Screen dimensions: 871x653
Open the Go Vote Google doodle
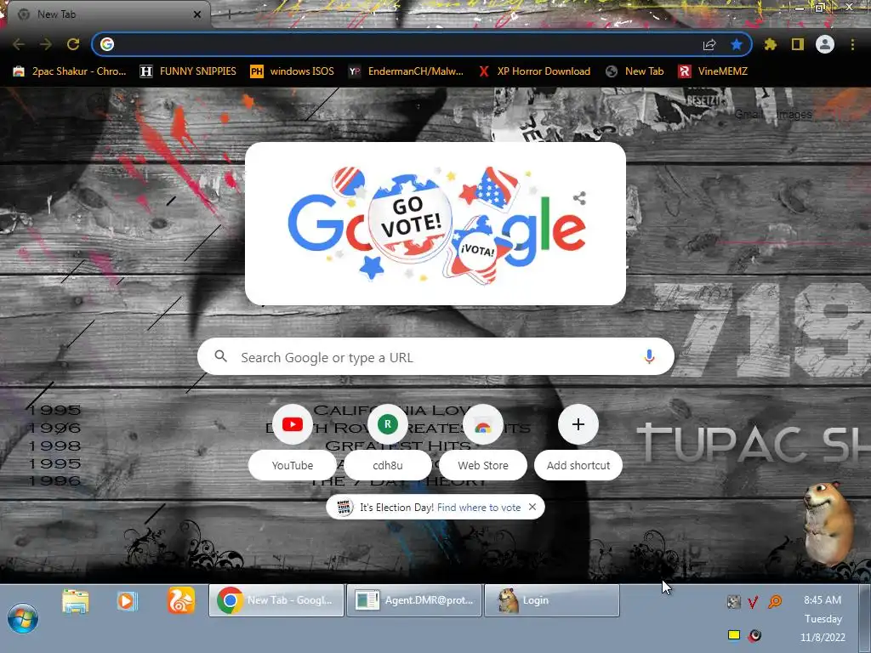point(435,224)
